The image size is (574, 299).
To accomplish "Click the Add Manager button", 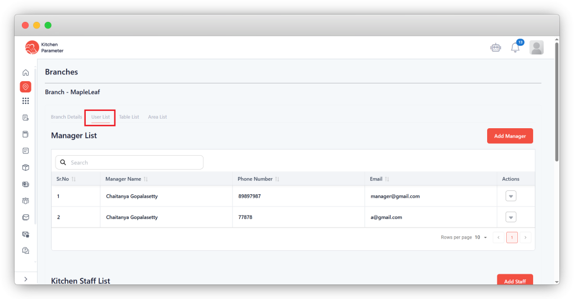I will (510, 136).
